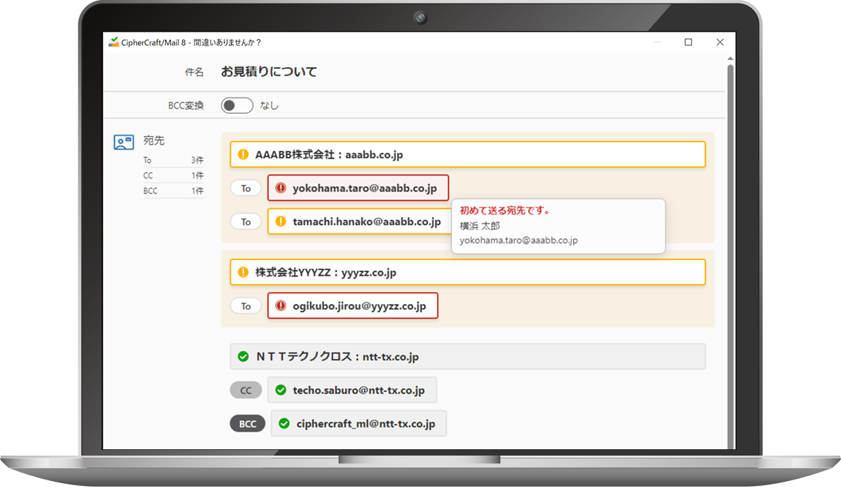Click the subject text お見積りについて
This screenshot has height=488, width=841.
(x=269, y=72)
